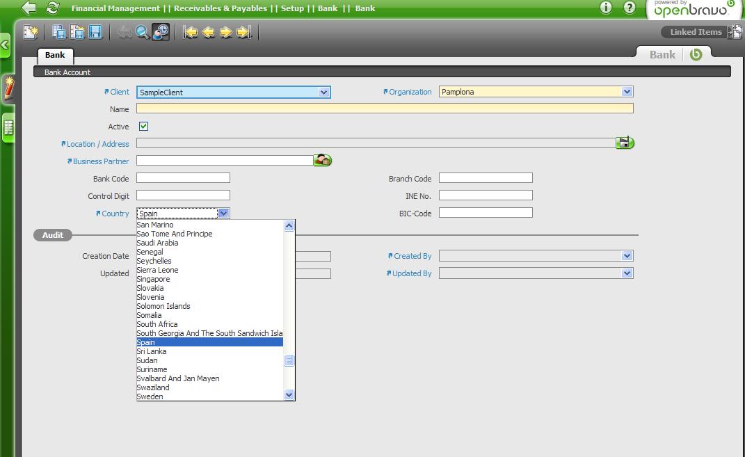Collapse the Country dropdown arrow
This screenshot has width=745, height=457.
pyautogui.click(x=223, y=214)
